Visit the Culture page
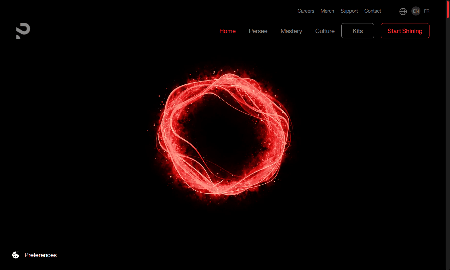The image size is (450, 270). [325, 31]
